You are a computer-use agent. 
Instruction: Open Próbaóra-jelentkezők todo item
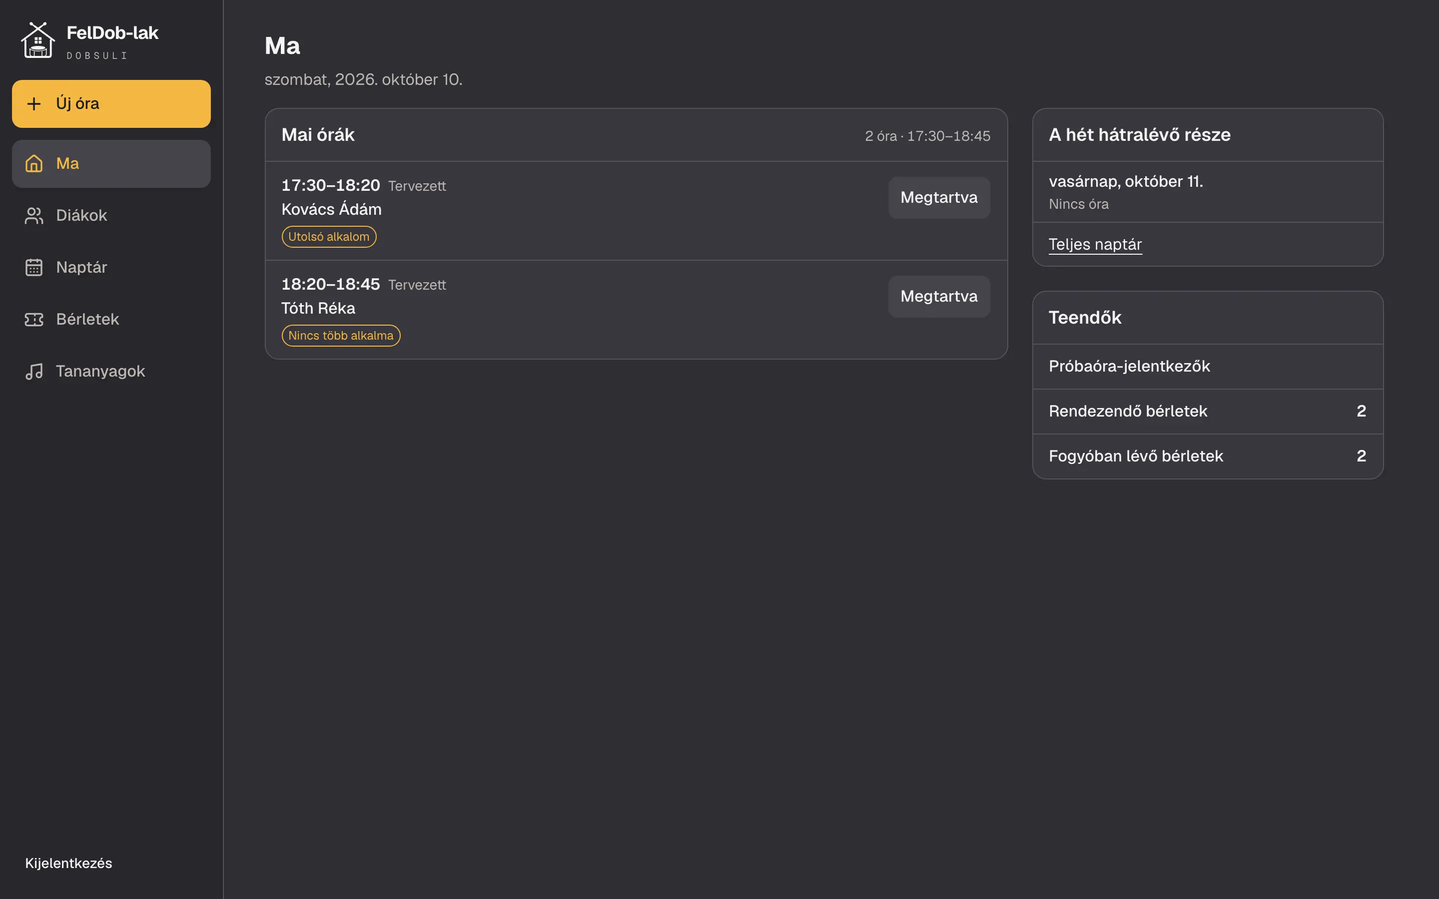(x=1208, y=366)
